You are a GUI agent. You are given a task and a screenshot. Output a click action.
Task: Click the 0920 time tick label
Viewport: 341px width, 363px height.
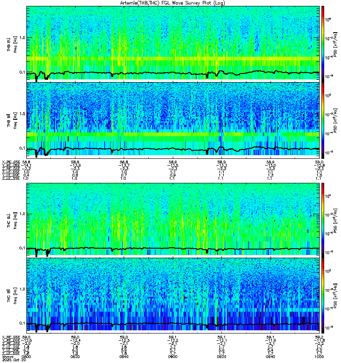click(221, 357)
